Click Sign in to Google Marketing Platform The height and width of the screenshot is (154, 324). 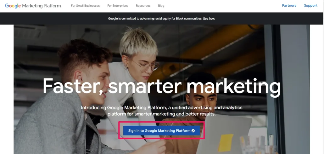click(162, 131)
